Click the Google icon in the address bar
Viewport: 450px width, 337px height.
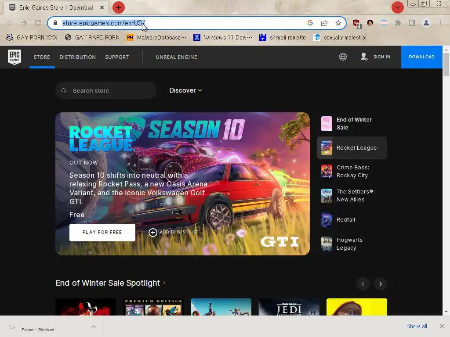(x=310, y=23)
